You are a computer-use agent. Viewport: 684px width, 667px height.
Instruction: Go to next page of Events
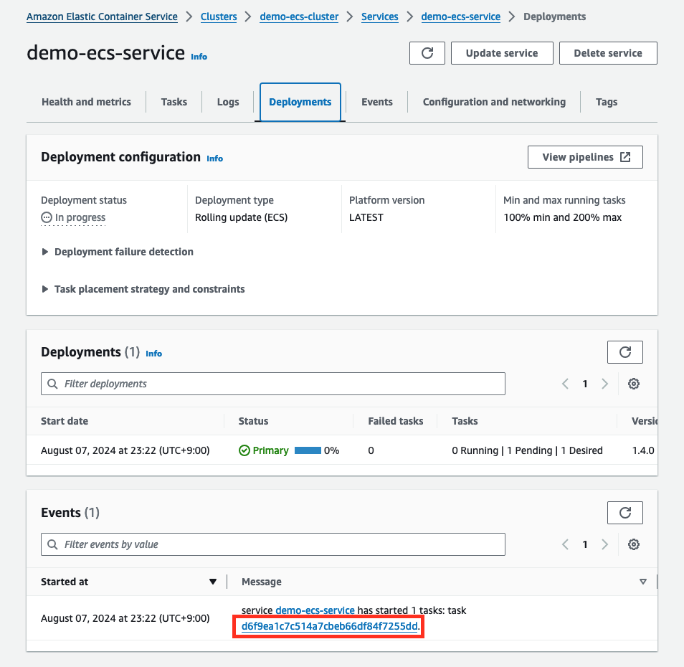coord(604,544)
